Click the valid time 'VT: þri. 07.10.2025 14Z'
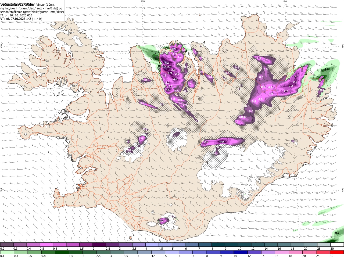 click(16, 19)
